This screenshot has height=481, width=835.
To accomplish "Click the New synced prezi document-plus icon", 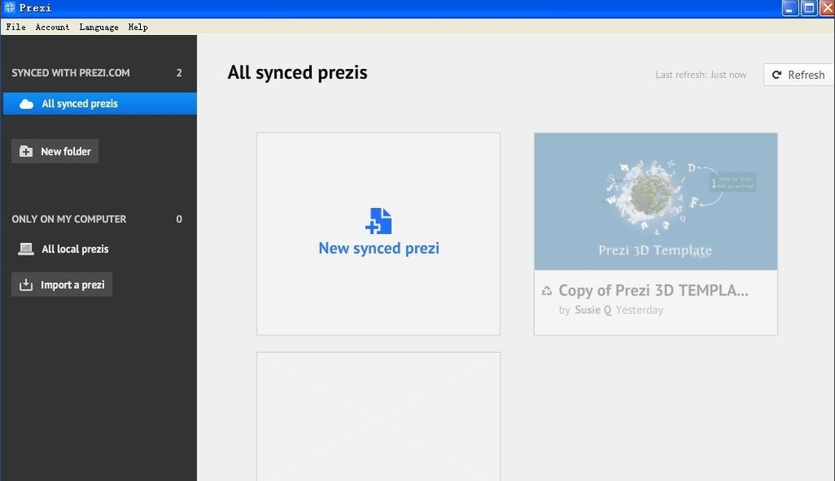I will pos(378,221).
